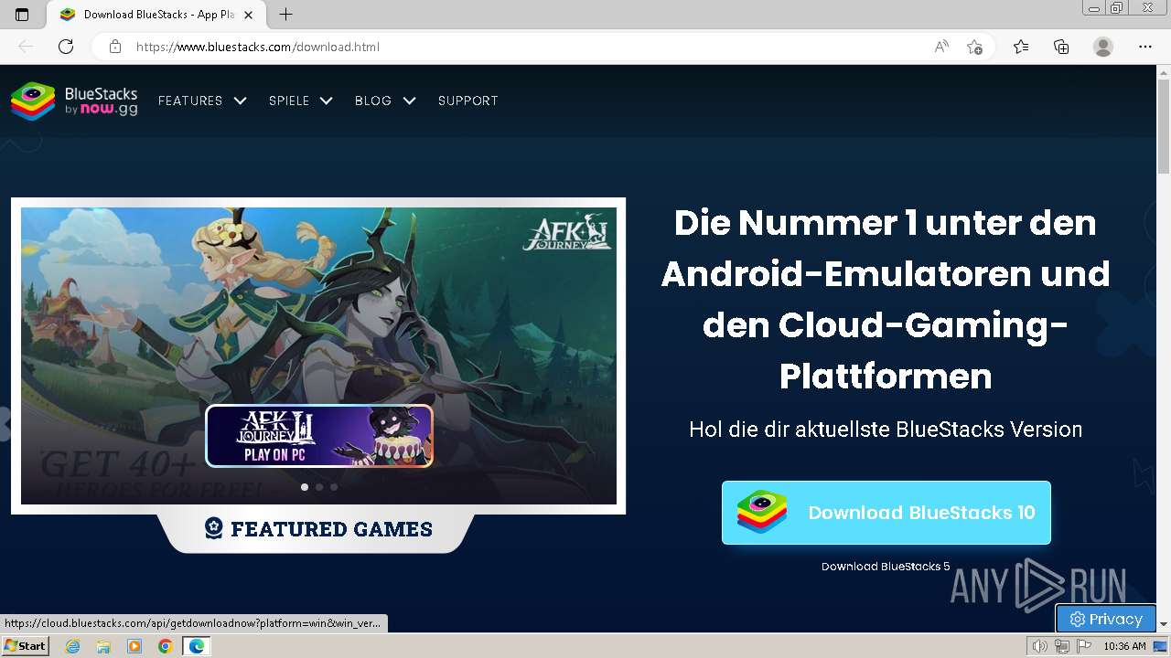Open network status tray icon
This screenshot has height=658, width=1171.
pyautogui.click(x=1062, y=646)
